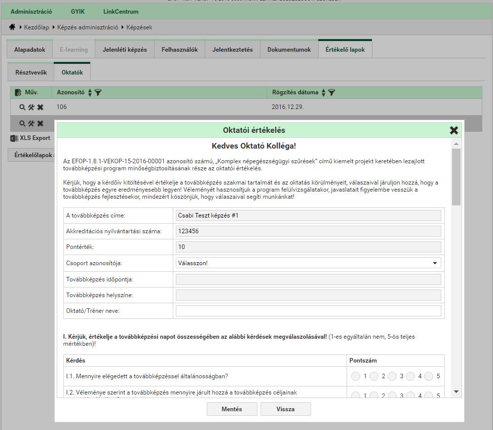
Task: Open the LinkCentrum menu
Action: [x=121, y=12]
